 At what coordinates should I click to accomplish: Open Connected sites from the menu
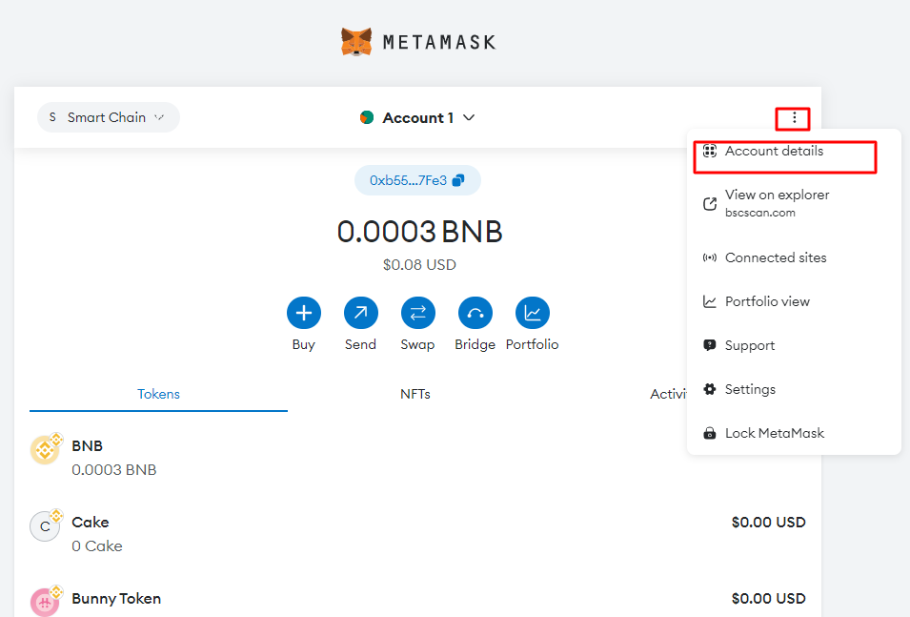pos(794,257)
